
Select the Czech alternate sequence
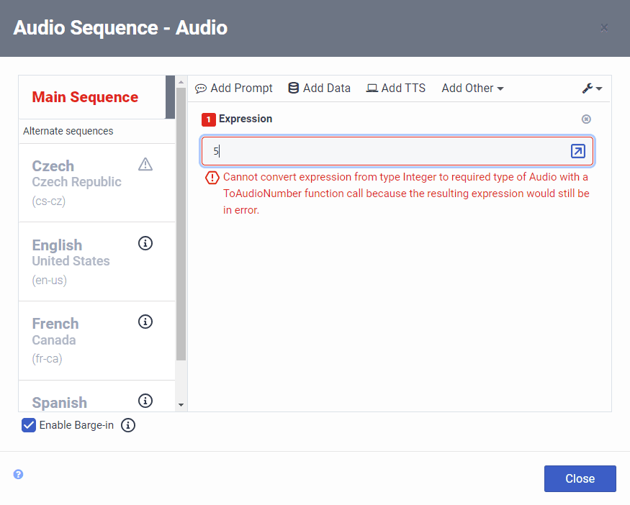tap(76, 182)
